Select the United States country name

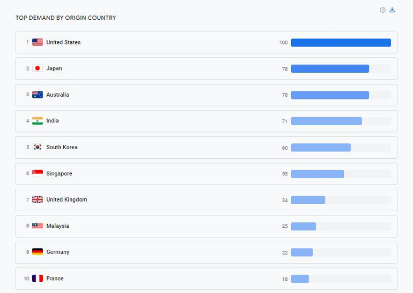pos(63,42)
